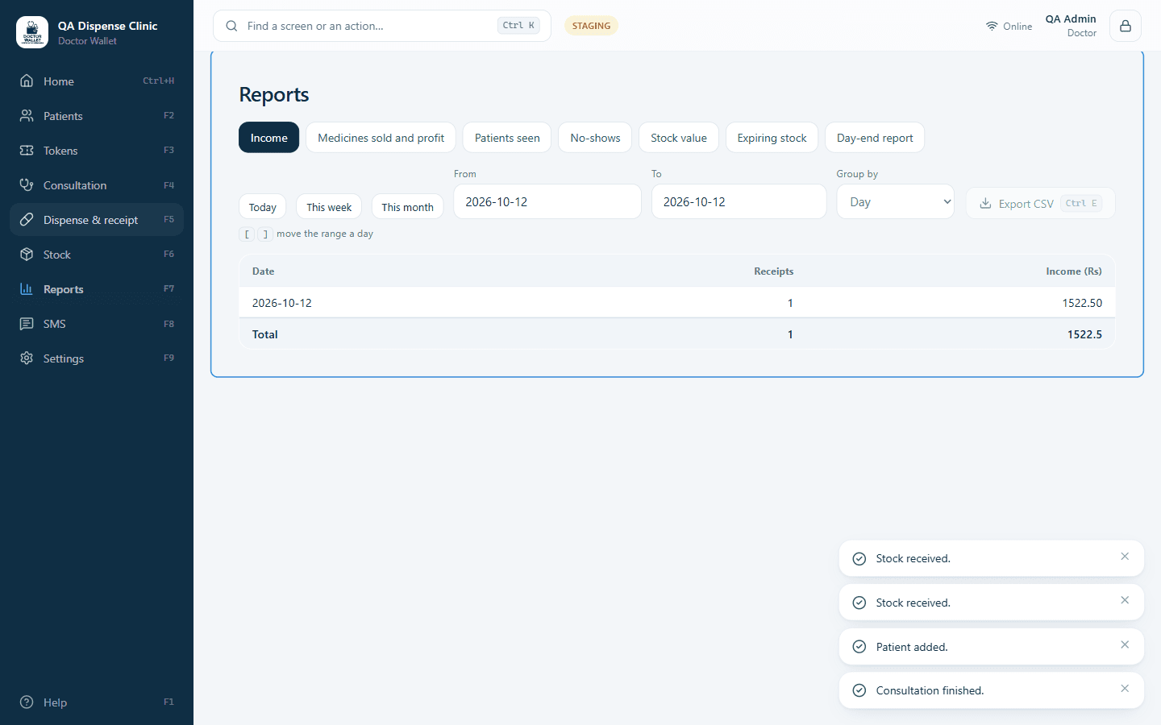Click the Income (Rs) column header
The image size is (1161, 725).
click(x=1074, y=271)
